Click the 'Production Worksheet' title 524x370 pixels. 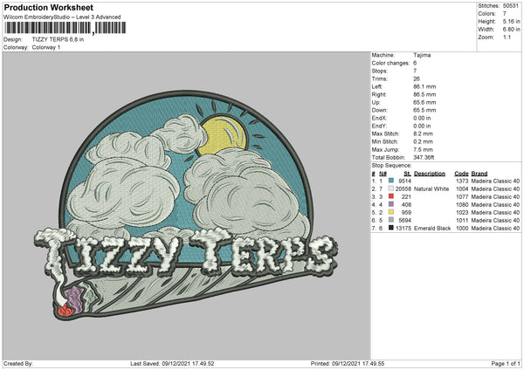click(x=49, y=7)
